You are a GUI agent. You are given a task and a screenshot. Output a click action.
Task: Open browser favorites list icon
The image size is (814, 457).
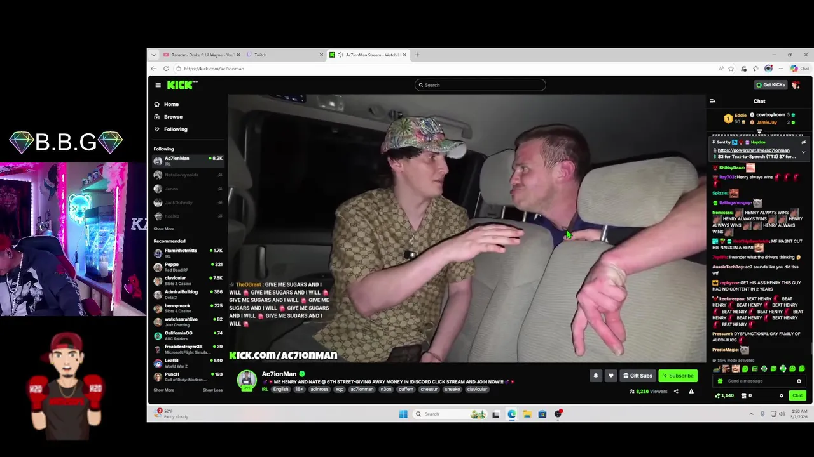[755, 69]
